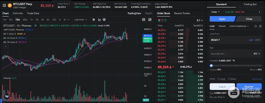The height and width of the screenshot is (103, 265).
Task: Open the order type info icon
Action: pyautogui.click(x=255, y=26)
